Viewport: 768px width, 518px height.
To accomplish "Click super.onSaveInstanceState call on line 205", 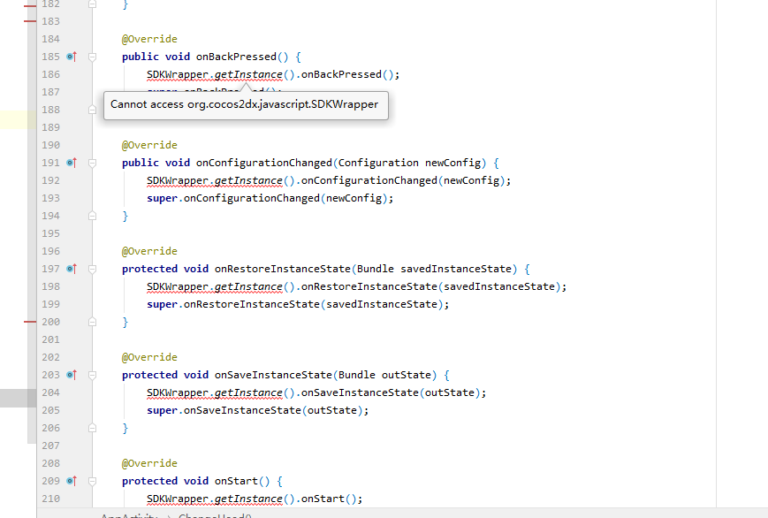I will tap(258, 411).
